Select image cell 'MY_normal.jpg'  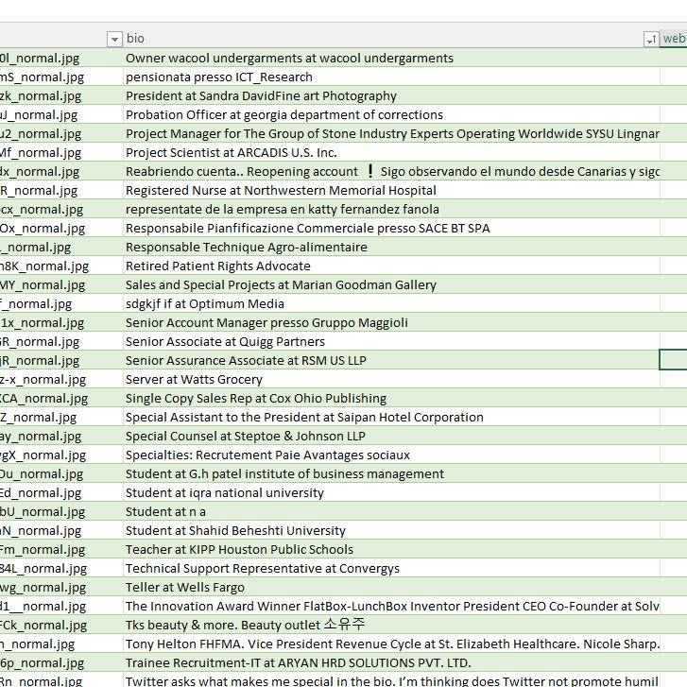(61, 284)
